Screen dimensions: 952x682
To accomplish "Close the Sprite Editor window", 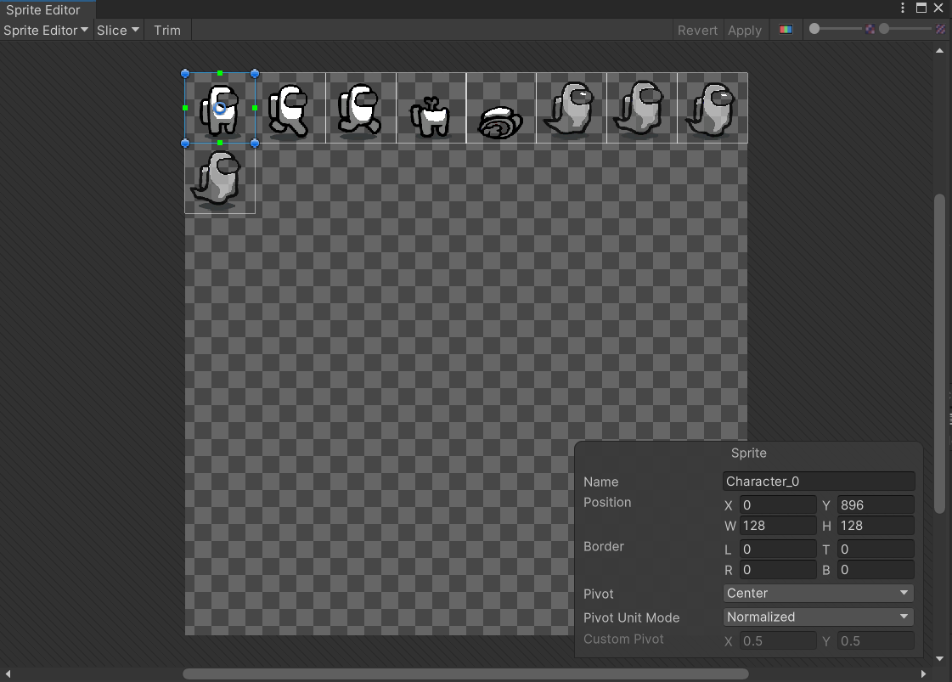I will (x=938, y=8).
